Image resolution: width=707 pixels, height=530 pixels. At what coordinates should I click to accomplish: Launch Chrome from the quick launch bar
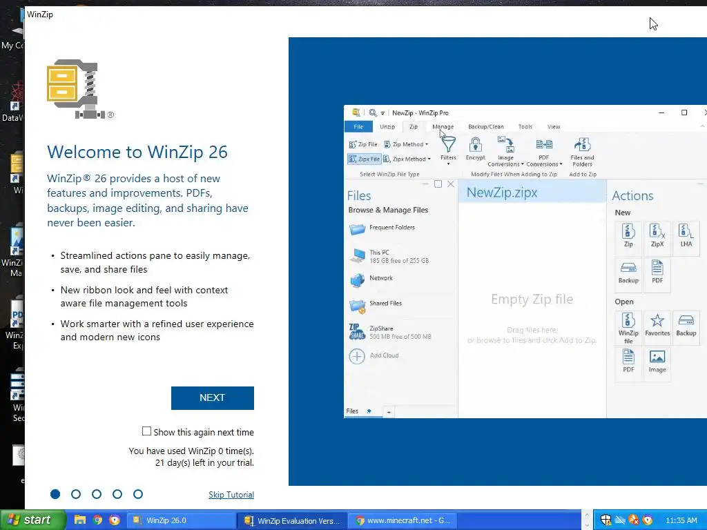(97, 520)
